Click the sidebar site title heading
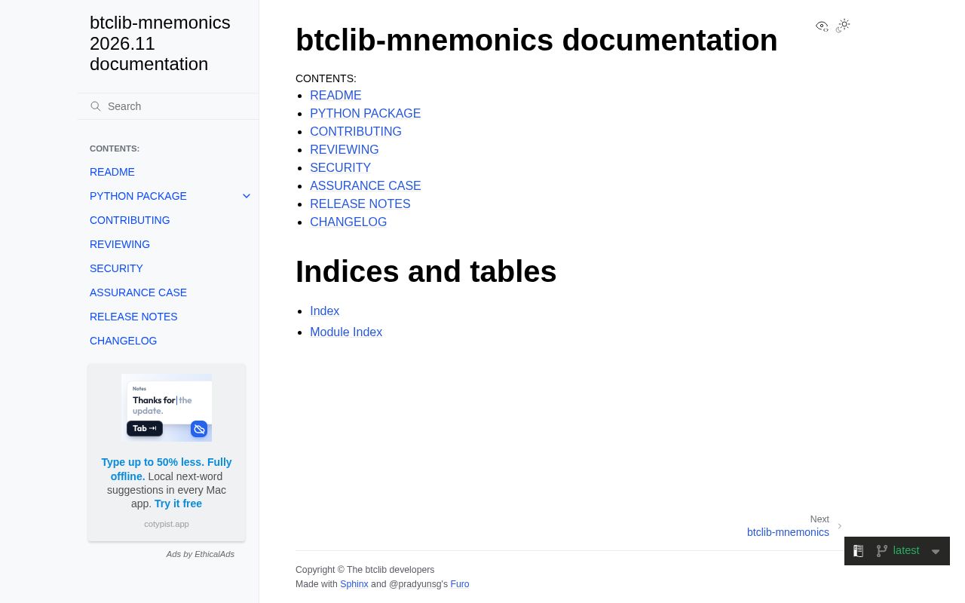Image resolution: width=965 pixels, height=603 pixels. (x=160, y=44)
